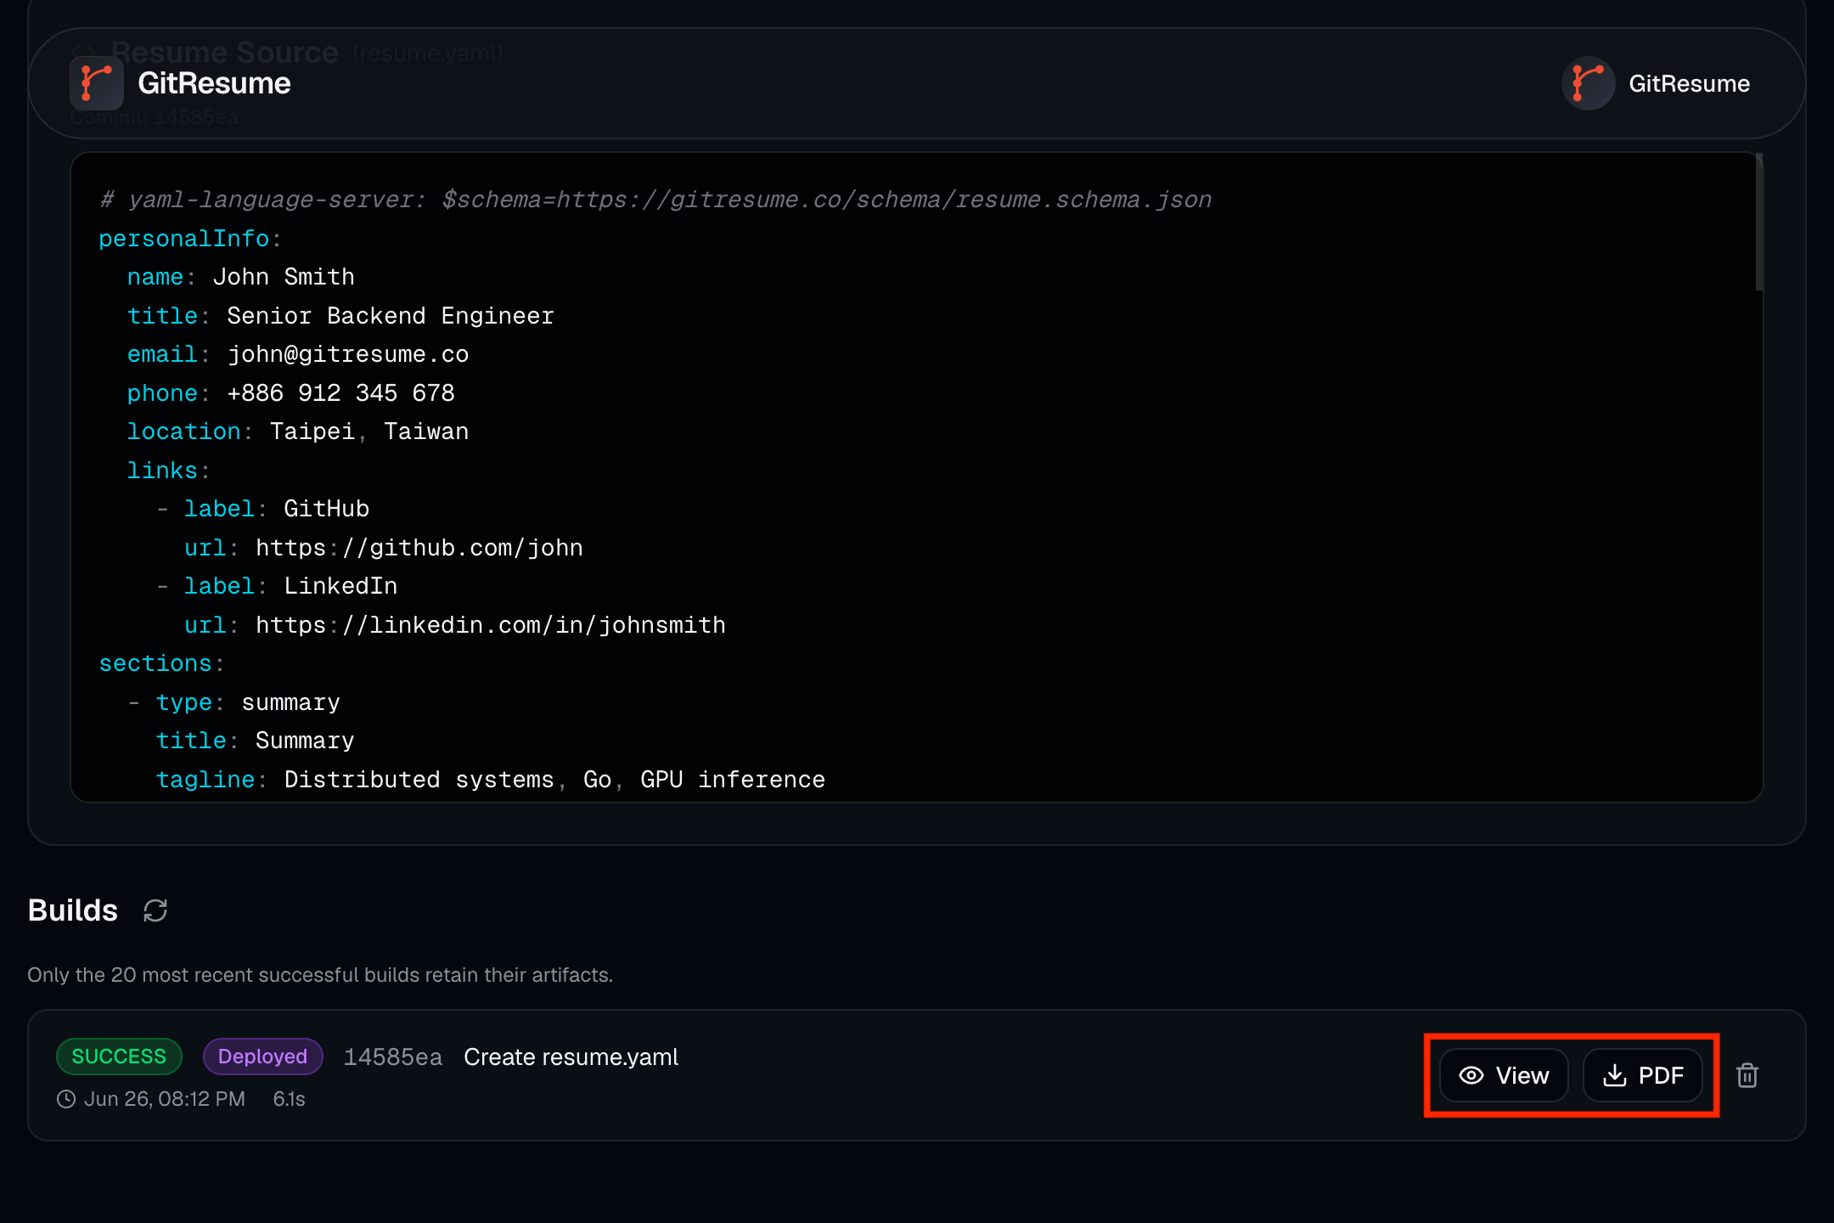Click the tagline 'Distributed systems, Go, GPU inference'
The image size is (1834, 1223).
pos(554,780)
